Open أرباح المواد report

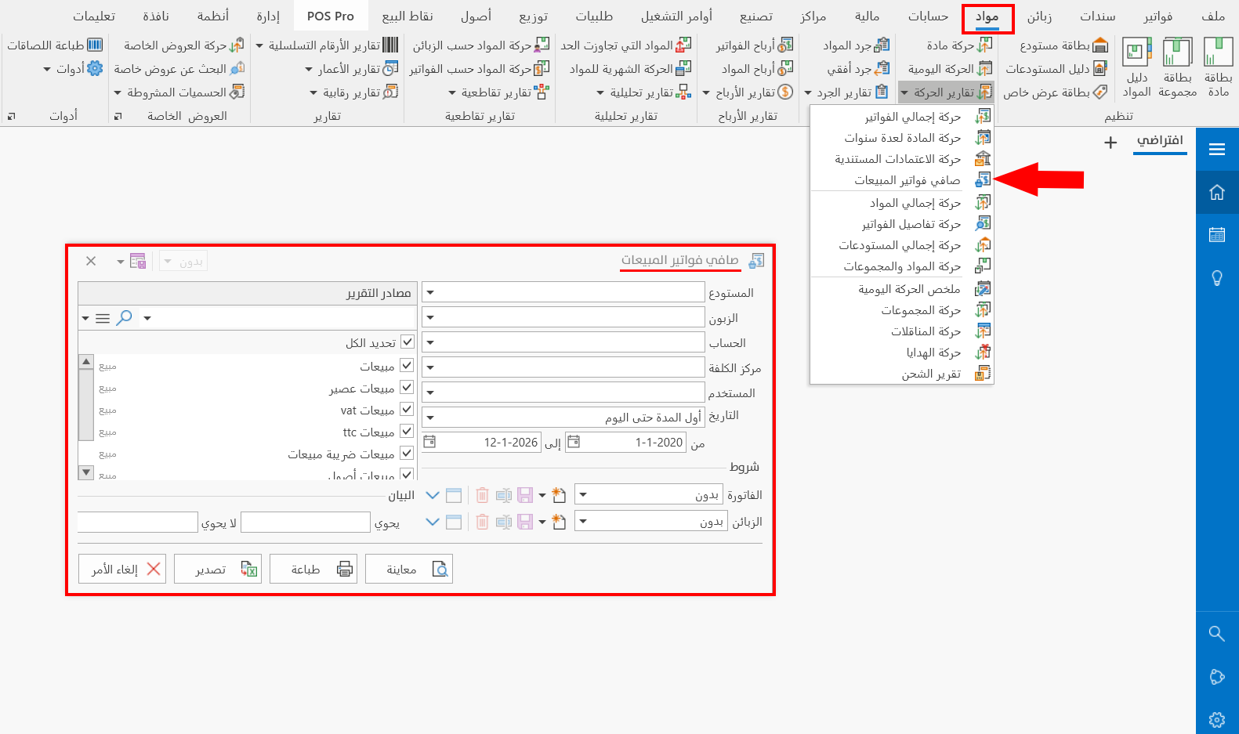[x=757, y=69]
